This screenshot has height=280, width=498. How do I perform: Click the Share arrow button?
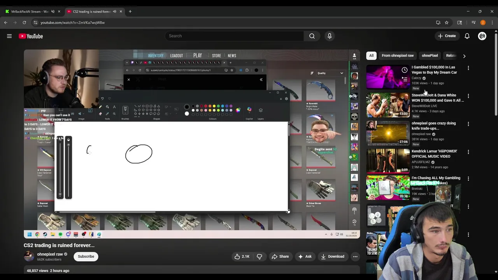click(x=280, y=256)
